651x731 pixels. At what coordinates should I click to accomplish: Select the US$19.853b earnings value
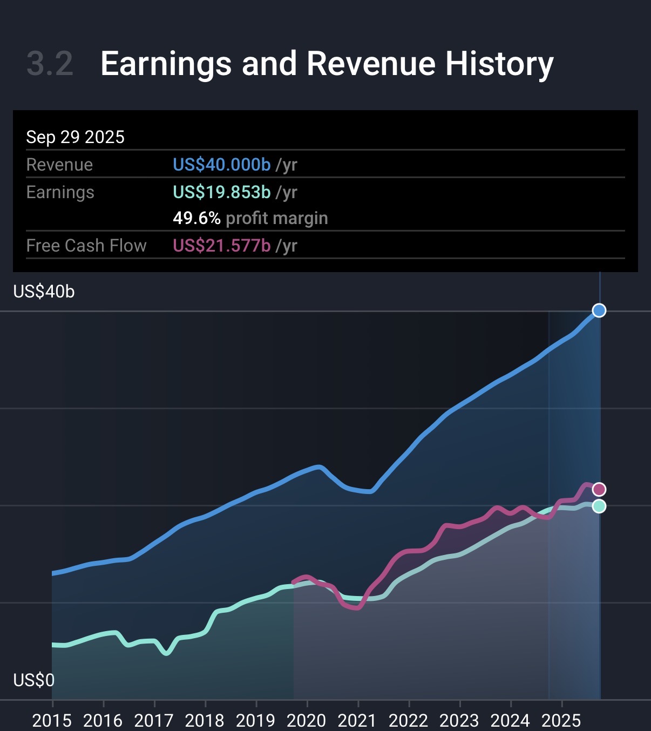click(x=221, y=192)
